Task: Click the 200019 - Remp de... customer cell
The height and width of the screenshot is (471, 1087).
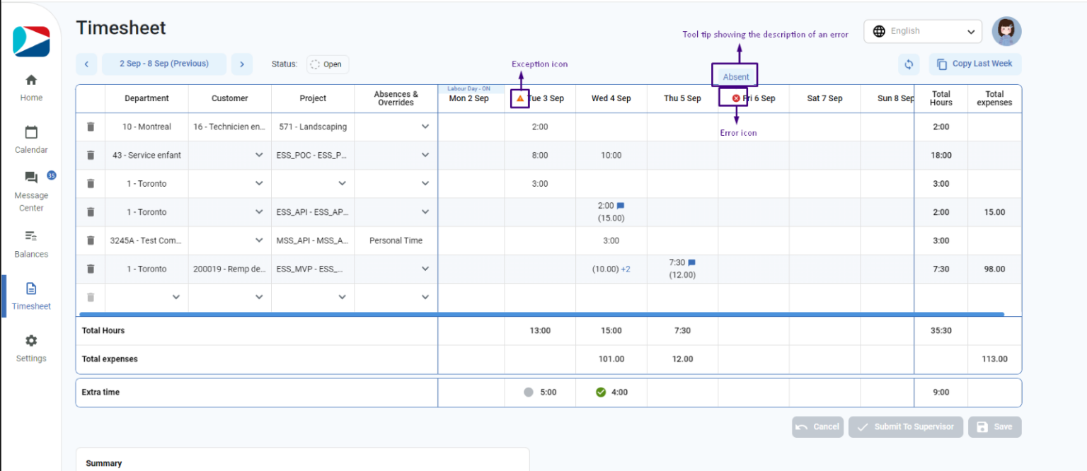Action: 230,269
